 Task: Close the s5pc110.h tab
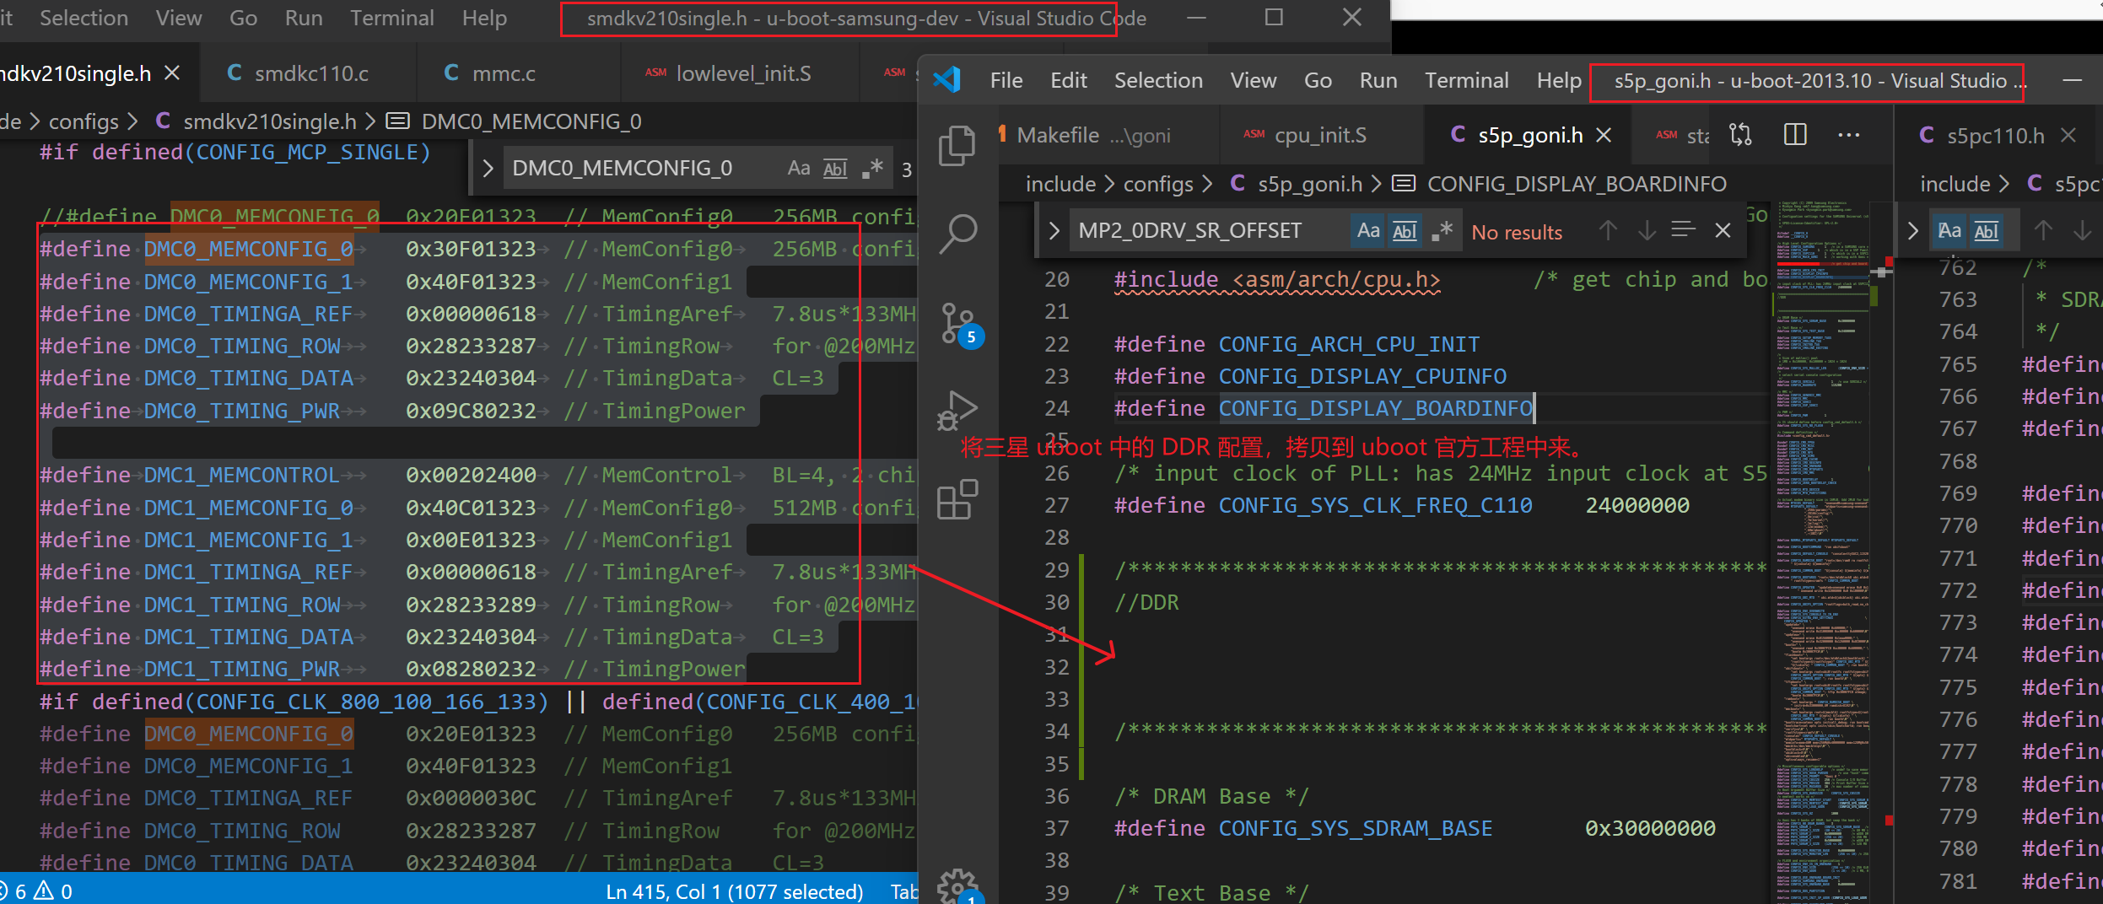(x=2068, y=135)
